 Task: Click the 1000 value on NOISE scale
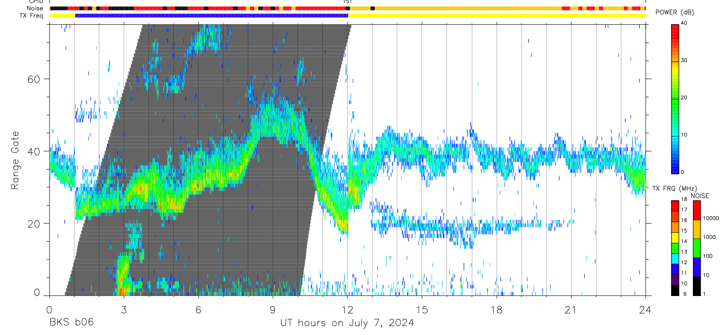(x=709, y=237)
